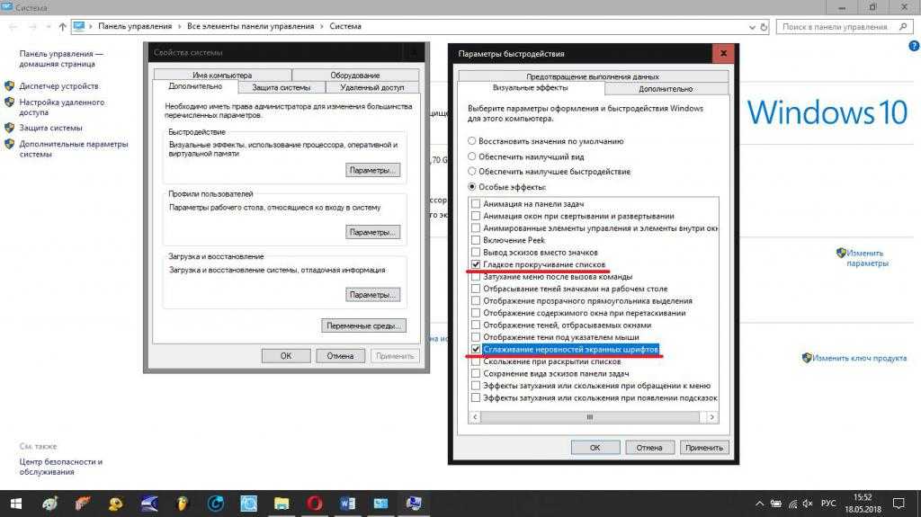Click the up arrow navigation icon
Screen dimensions: 921x517
[x=61, y=27]
